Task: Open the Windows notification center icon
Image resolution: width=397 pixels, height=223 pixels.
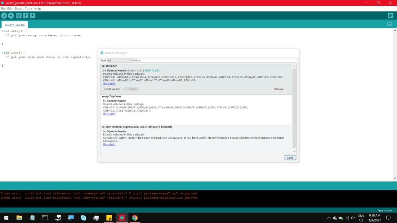Action: 388,218
